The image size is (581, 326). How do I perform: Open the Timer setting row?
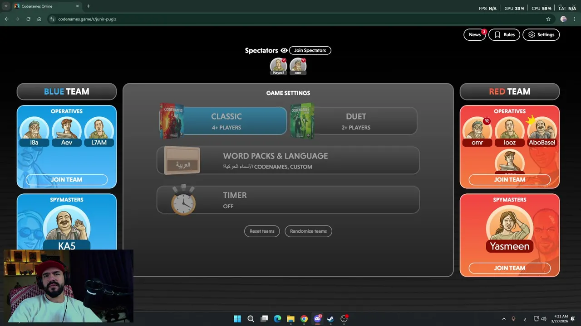[288, 200]
